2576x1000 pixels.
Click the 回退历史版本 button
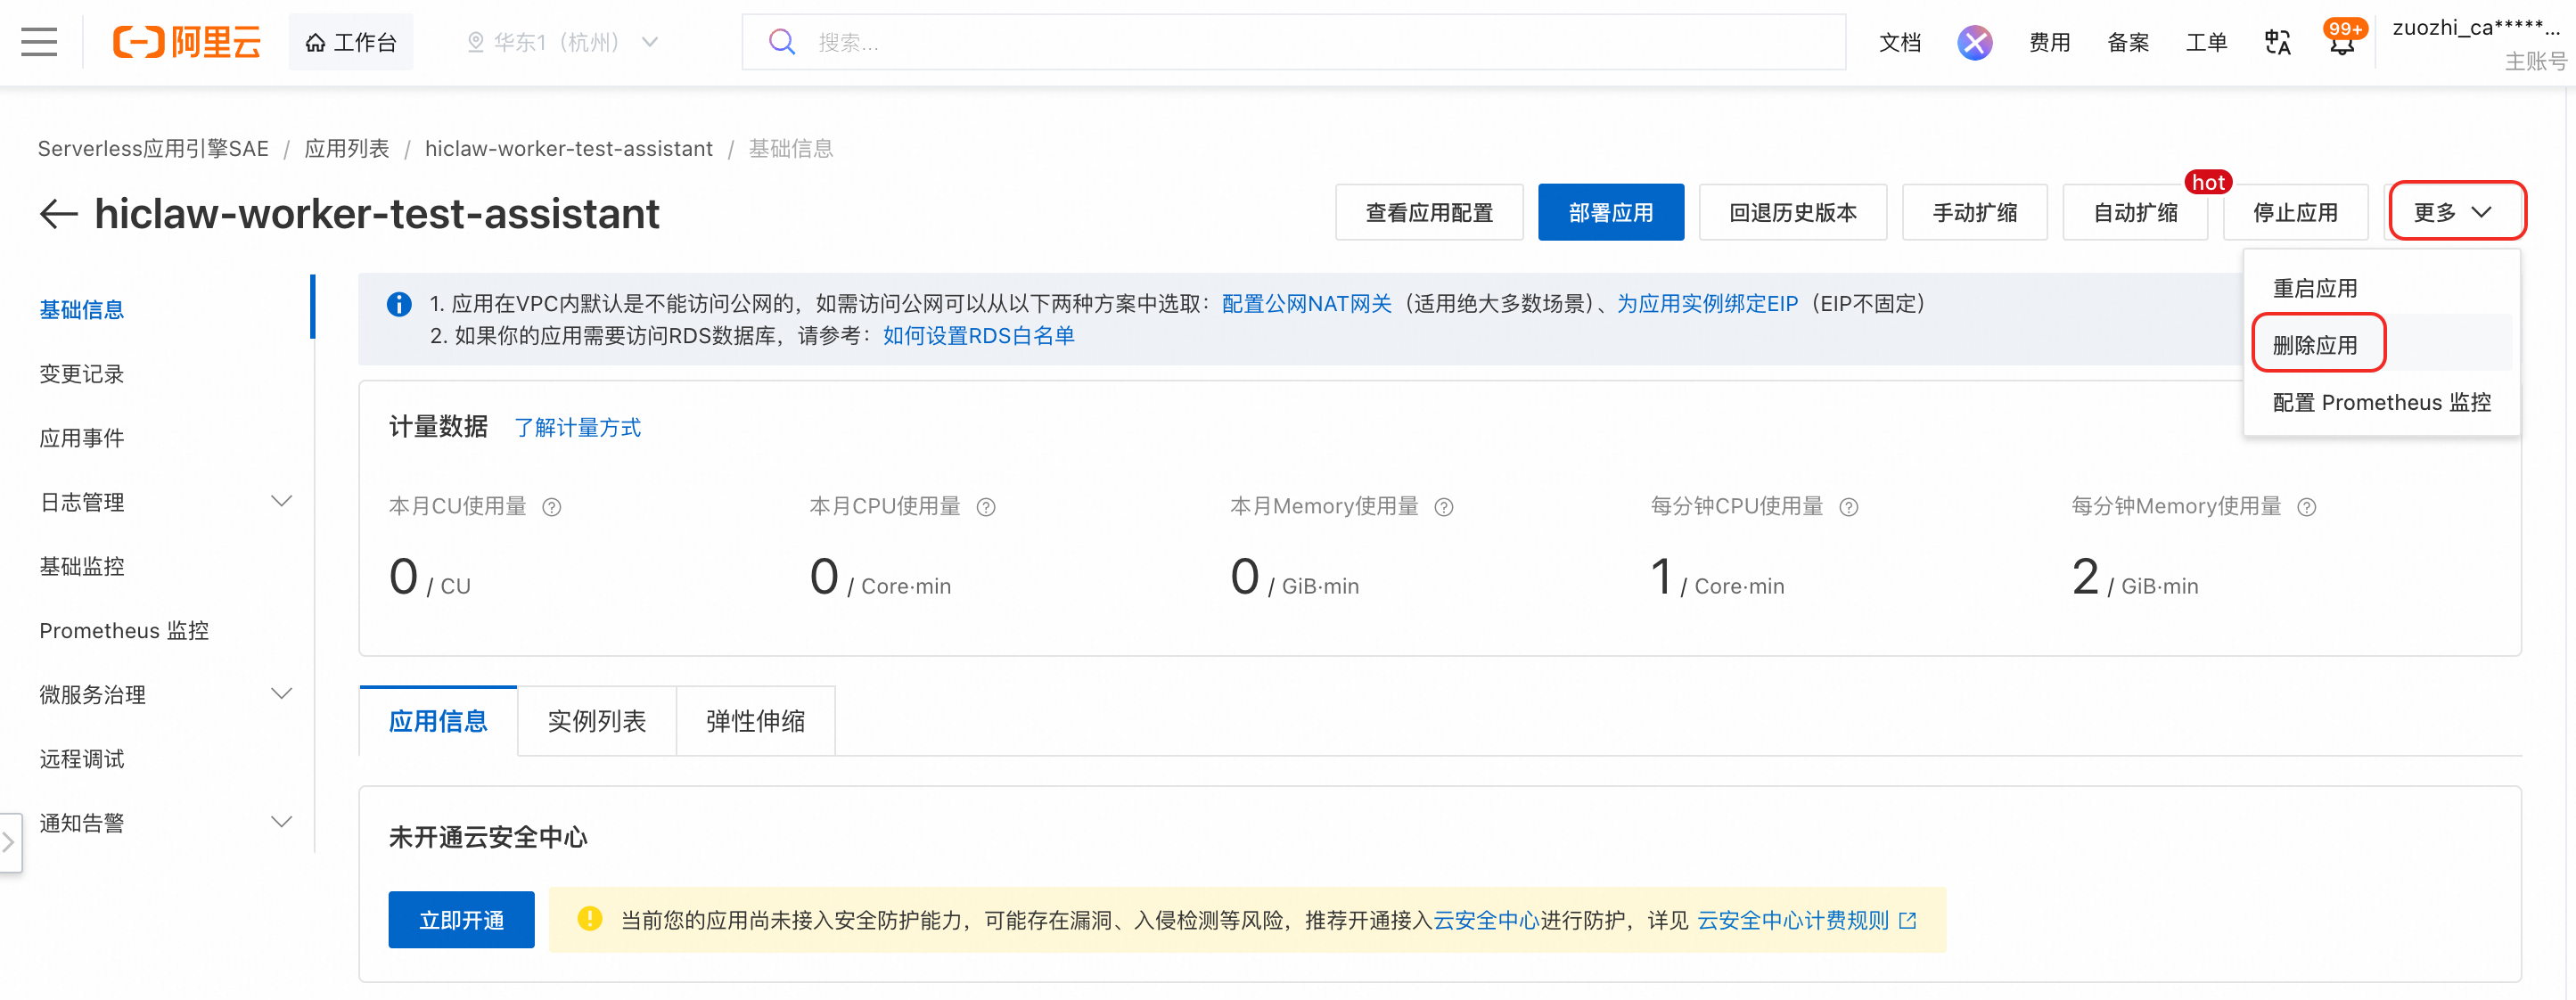click(1792, 212)
